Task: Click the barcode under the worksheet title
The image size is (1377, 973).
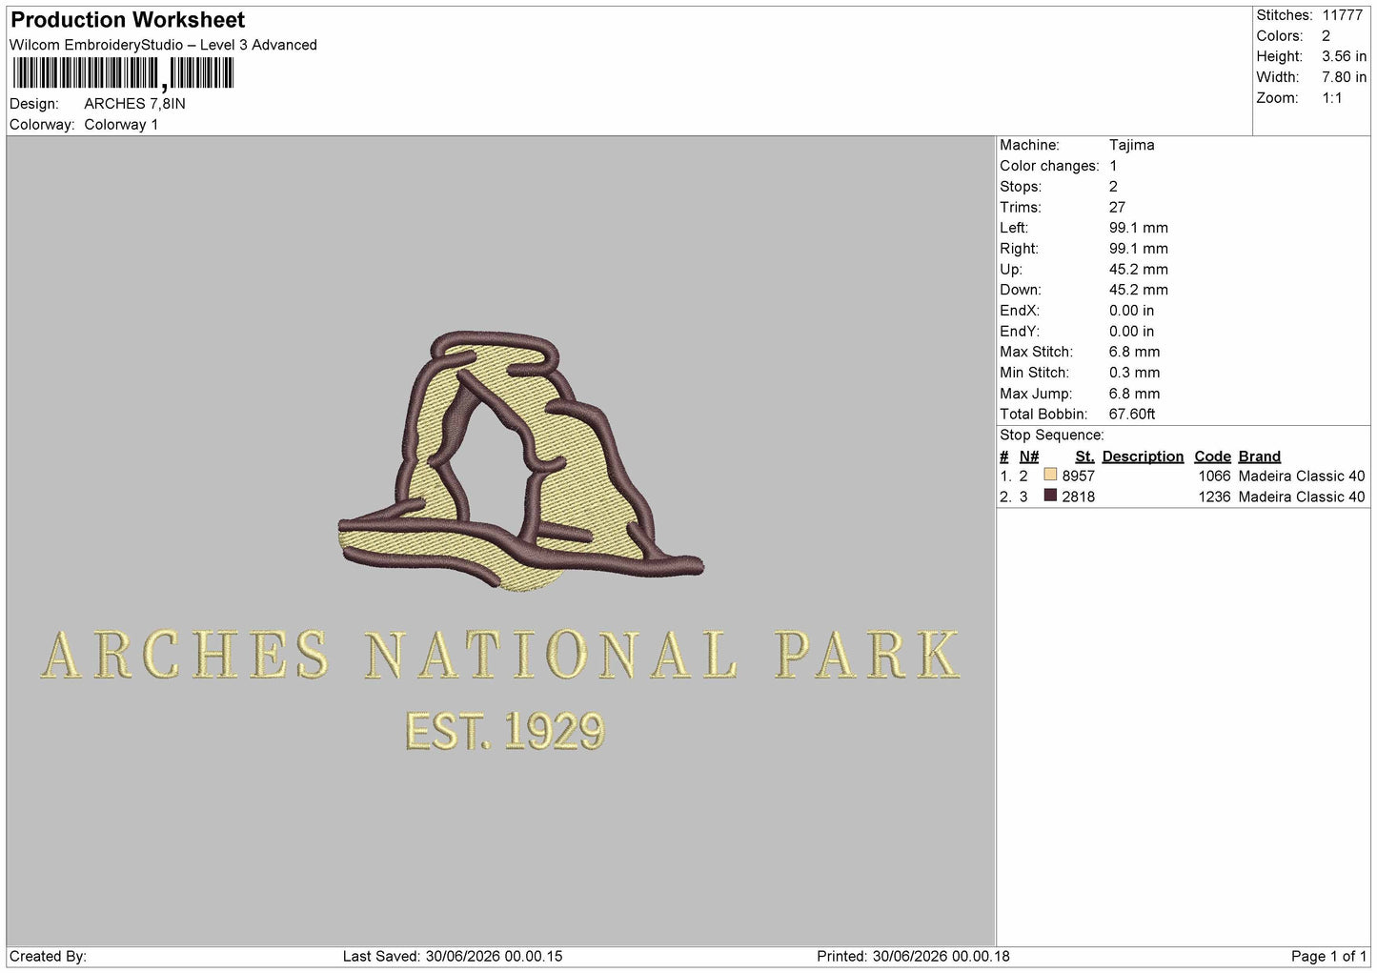Action: (x=123, y=73)
